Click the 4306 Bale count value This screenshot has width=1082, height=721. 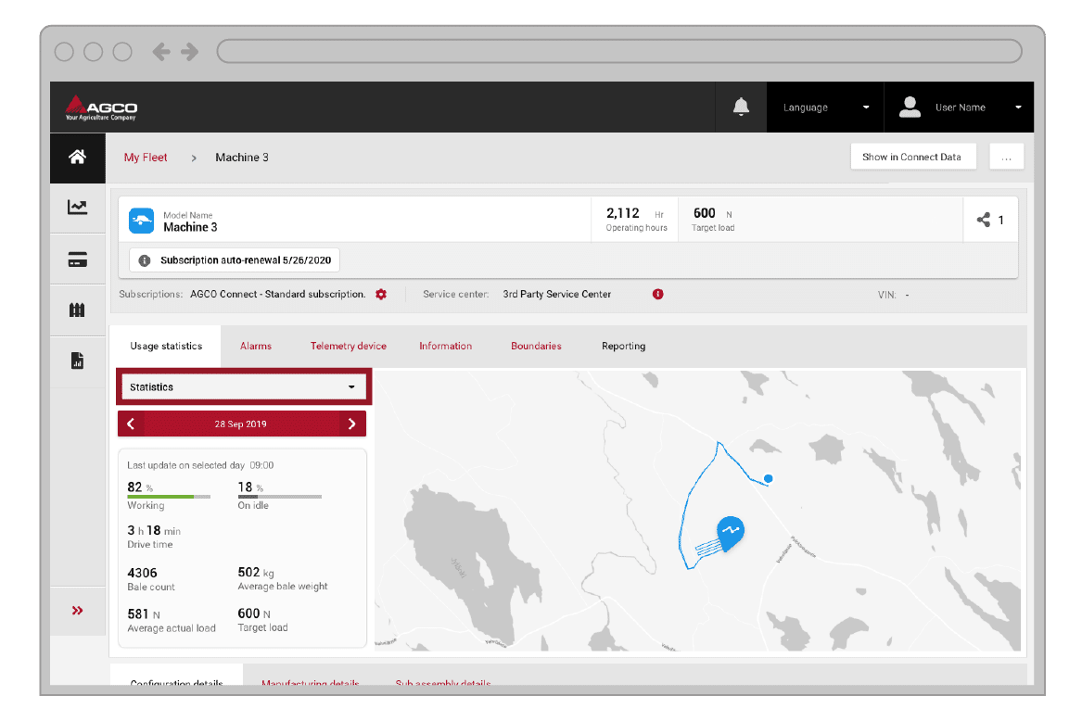142,574
